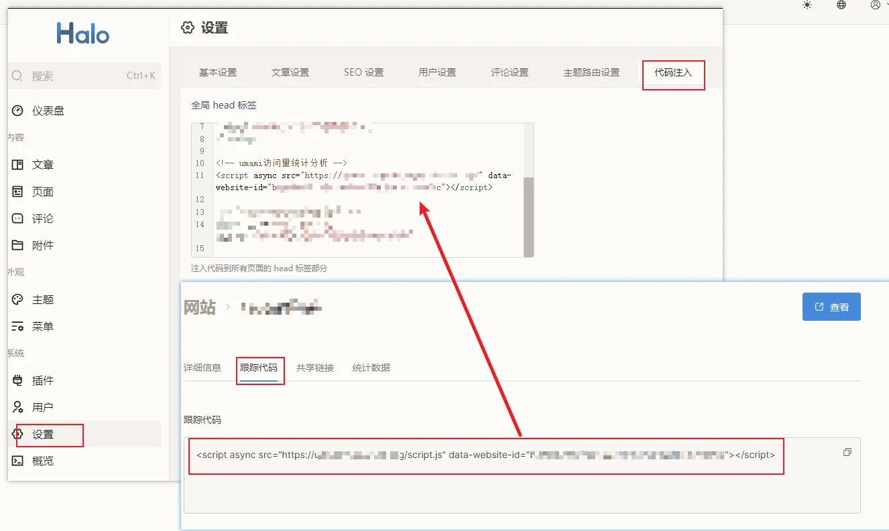Click the 附件 attachments folder icon

pos(18,246)
